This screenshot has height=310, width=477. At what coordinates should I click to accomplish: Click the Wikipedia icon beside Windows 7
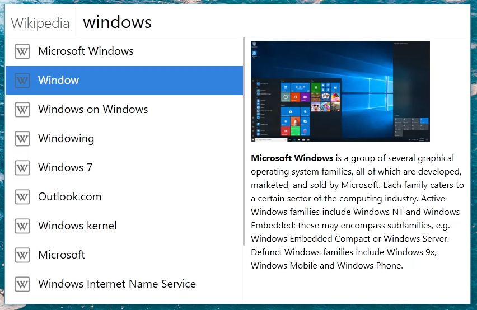(x=22, y=168)
